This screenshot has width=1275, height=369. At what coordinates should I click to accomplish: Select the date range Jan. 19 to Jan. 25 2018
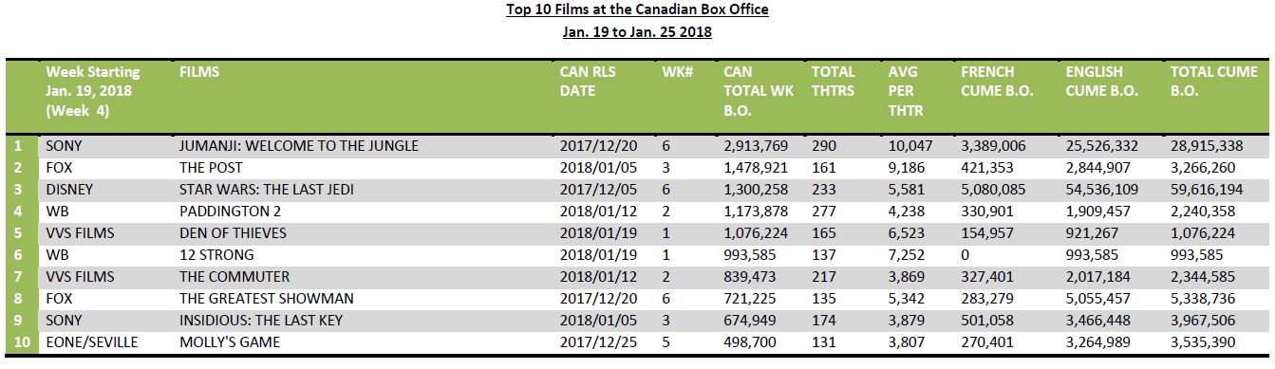click(x=637, y=31)
